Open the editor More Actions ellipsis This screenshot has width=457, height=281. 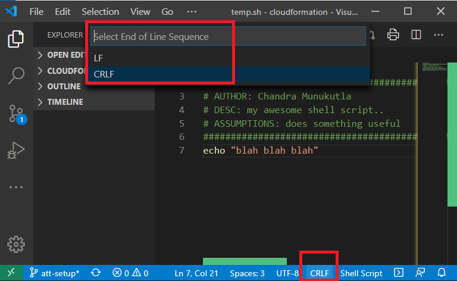coord(439,35)
